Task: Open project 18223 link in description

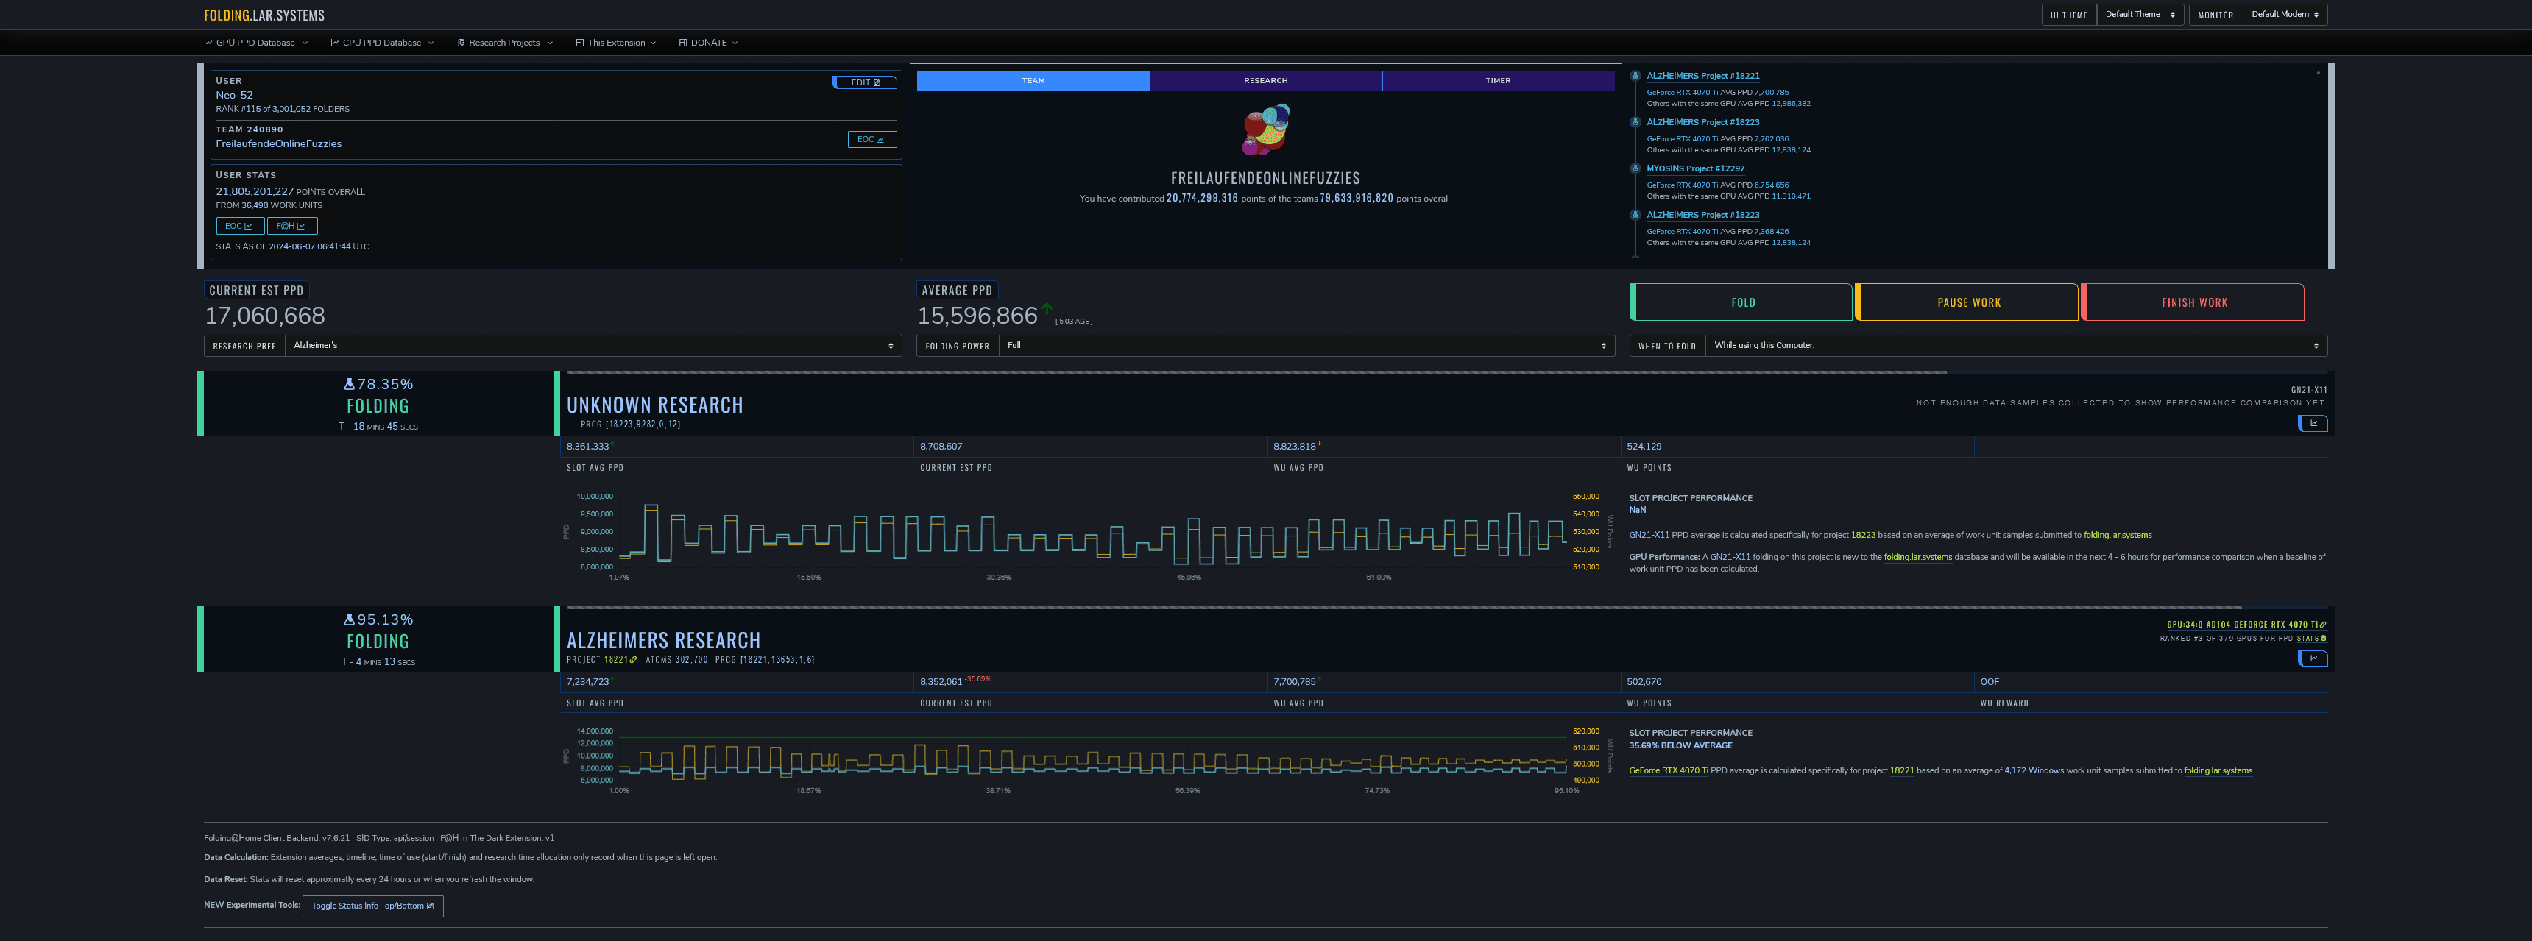Action: pyautogui.click(x=1863, y=536)
